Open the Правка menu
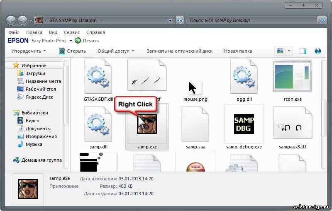 tap(34, 32)
